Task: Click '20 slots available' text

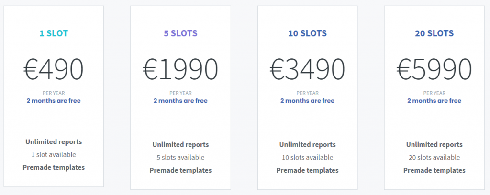Action: (x=434, y=157)
